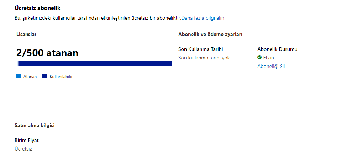This screenshot has width=346, height=158.
Task: Click the 'Etkin' status text
Action: 268,58
